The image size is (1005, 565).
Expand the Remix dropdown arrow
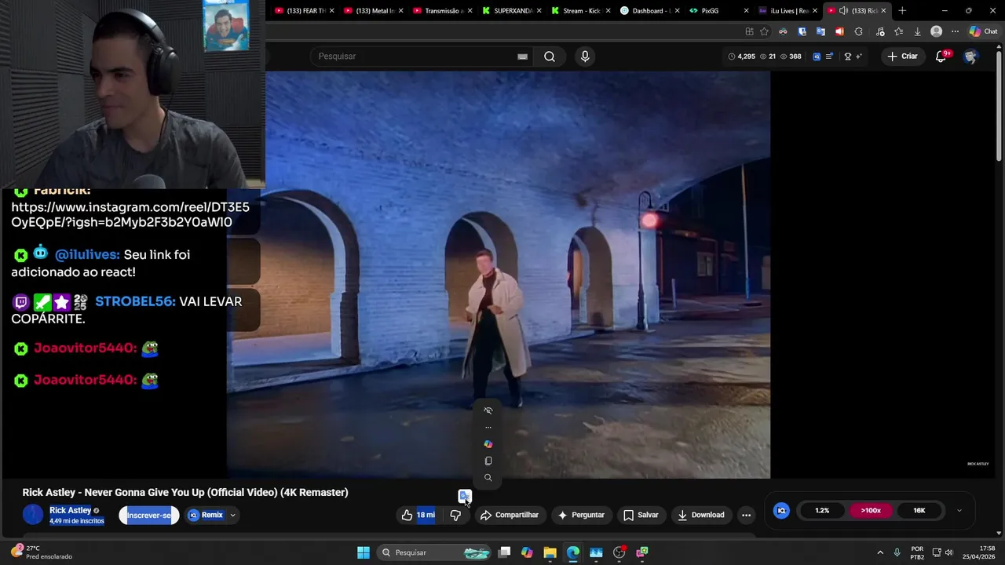pyautogui.click(x=233, y=516)
